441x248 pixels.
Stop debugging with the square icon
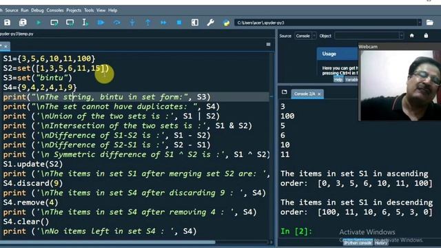click(179, 23)
